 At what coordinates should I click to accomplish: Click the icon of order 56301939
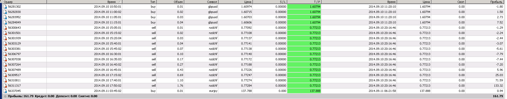[5, 38]
